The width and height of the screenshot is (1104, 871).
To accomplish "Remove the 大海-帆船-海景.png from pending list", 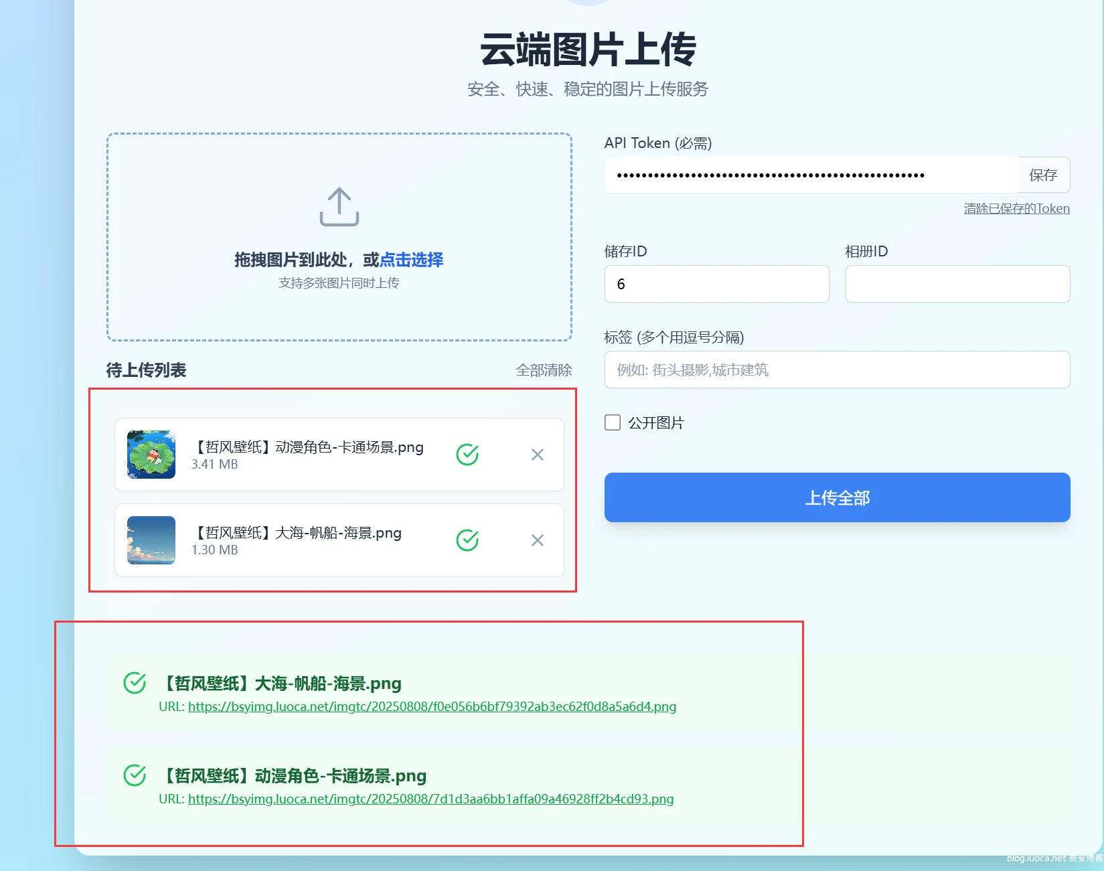I will click(x=537, y=540).
